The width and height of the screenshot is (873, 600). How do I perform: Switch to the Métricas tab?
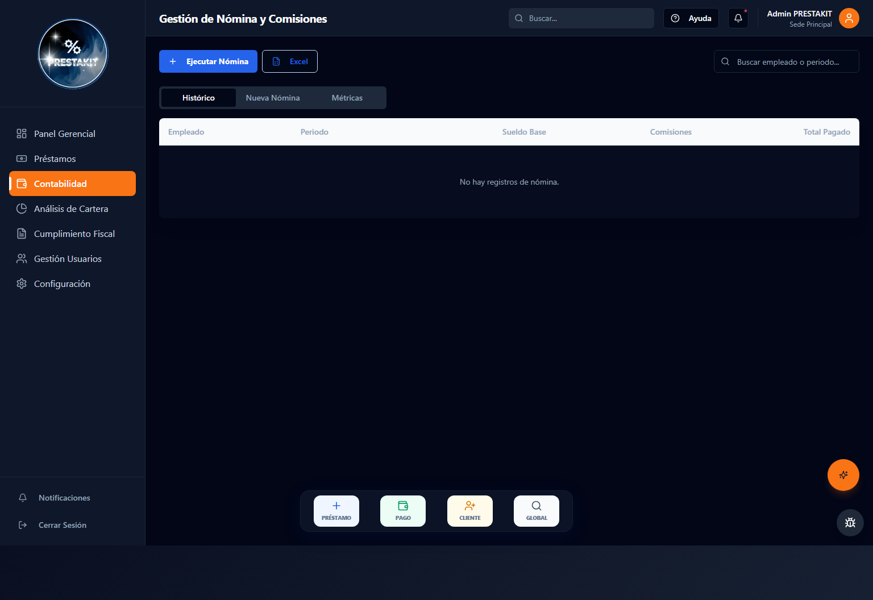click(347, 98)
